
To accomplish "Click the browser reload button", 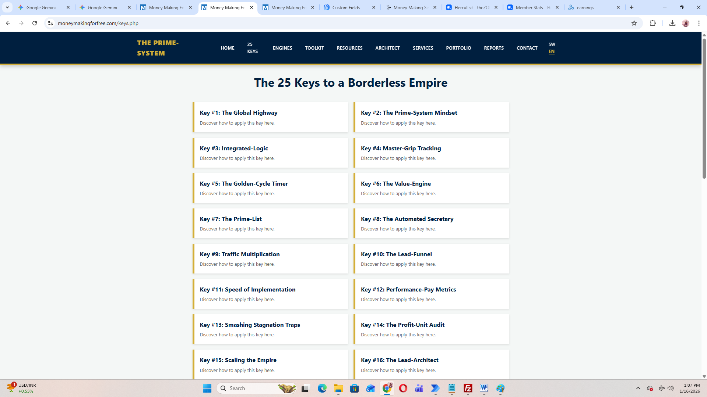I will click(35, 23).
